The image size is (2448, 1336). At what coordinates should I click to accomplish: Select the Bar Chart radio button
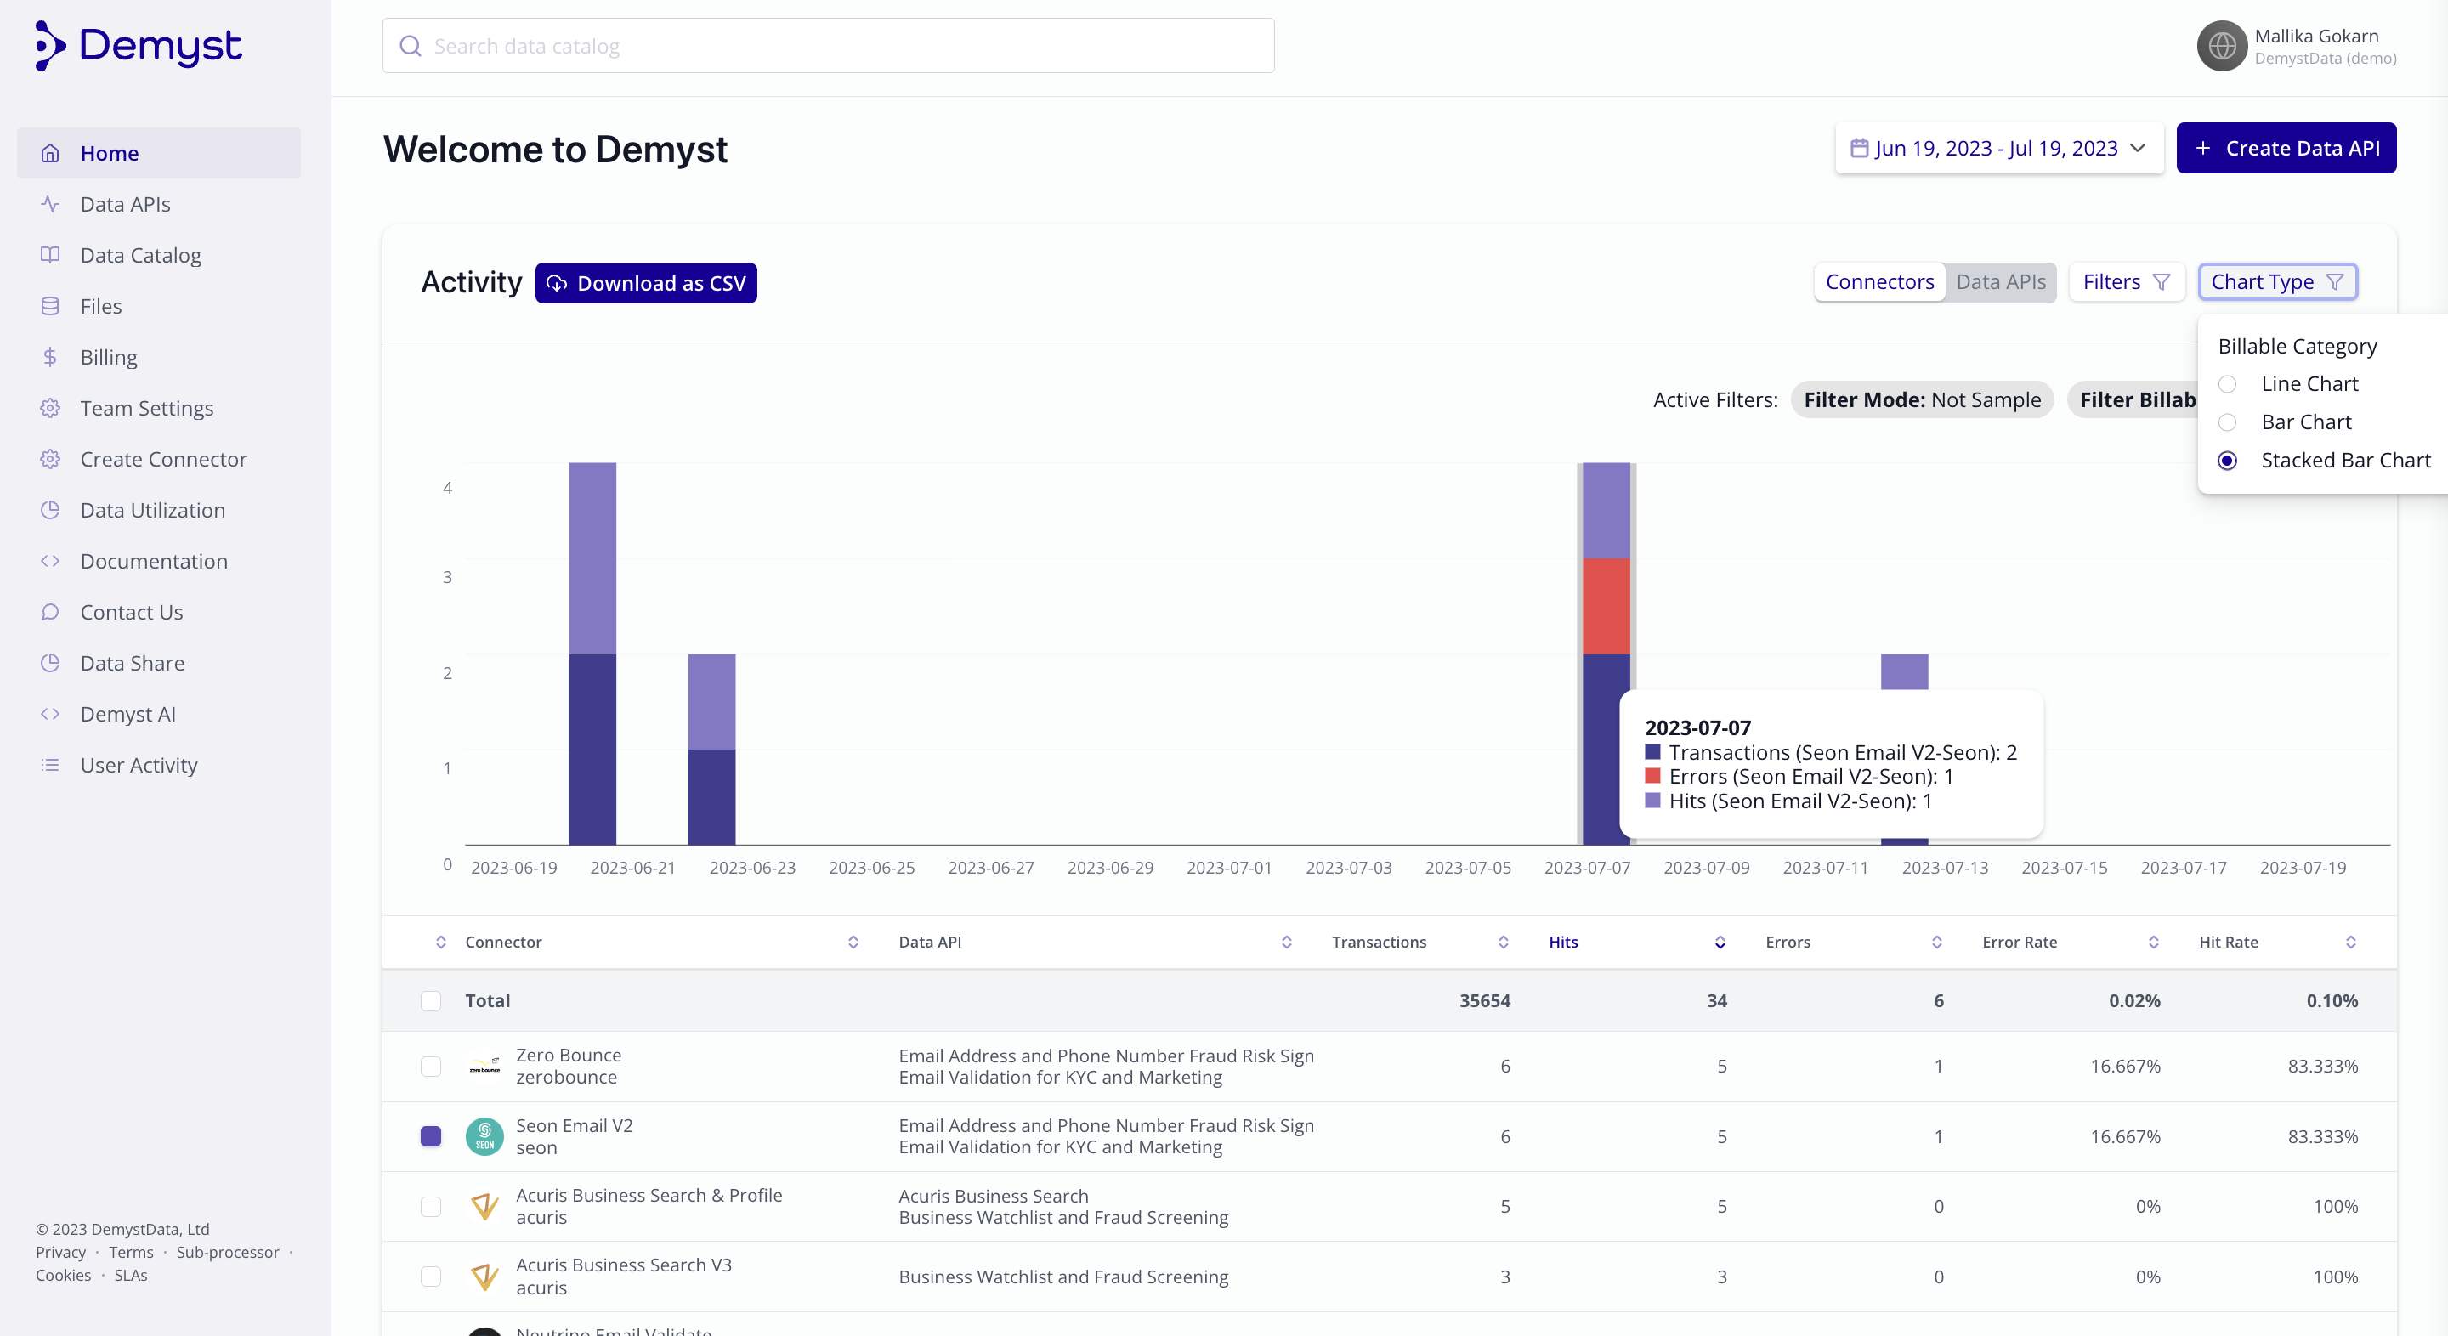coord(2228,422)
